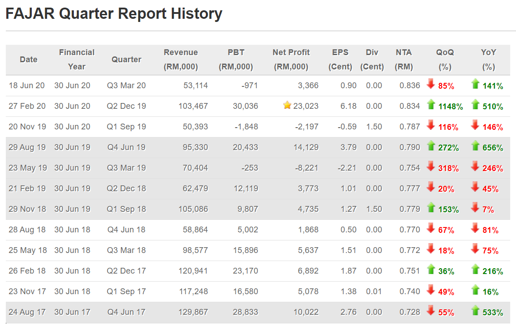Select the date cell 27 Feb 20

point(27,107)
